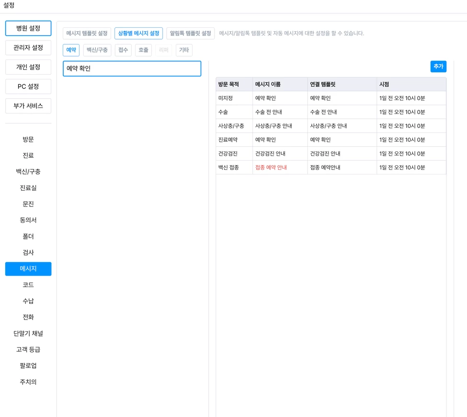Select the 수술 row in table
Screen dimensions: 467x417
click(330, 112)
